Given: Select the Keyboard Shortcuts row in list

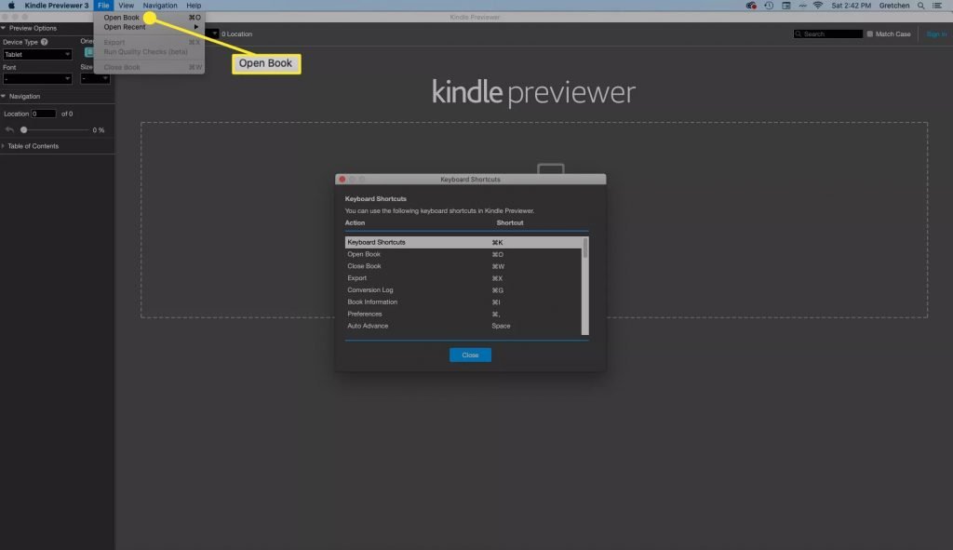Looking at the screenshot, I should coord(463,242).
